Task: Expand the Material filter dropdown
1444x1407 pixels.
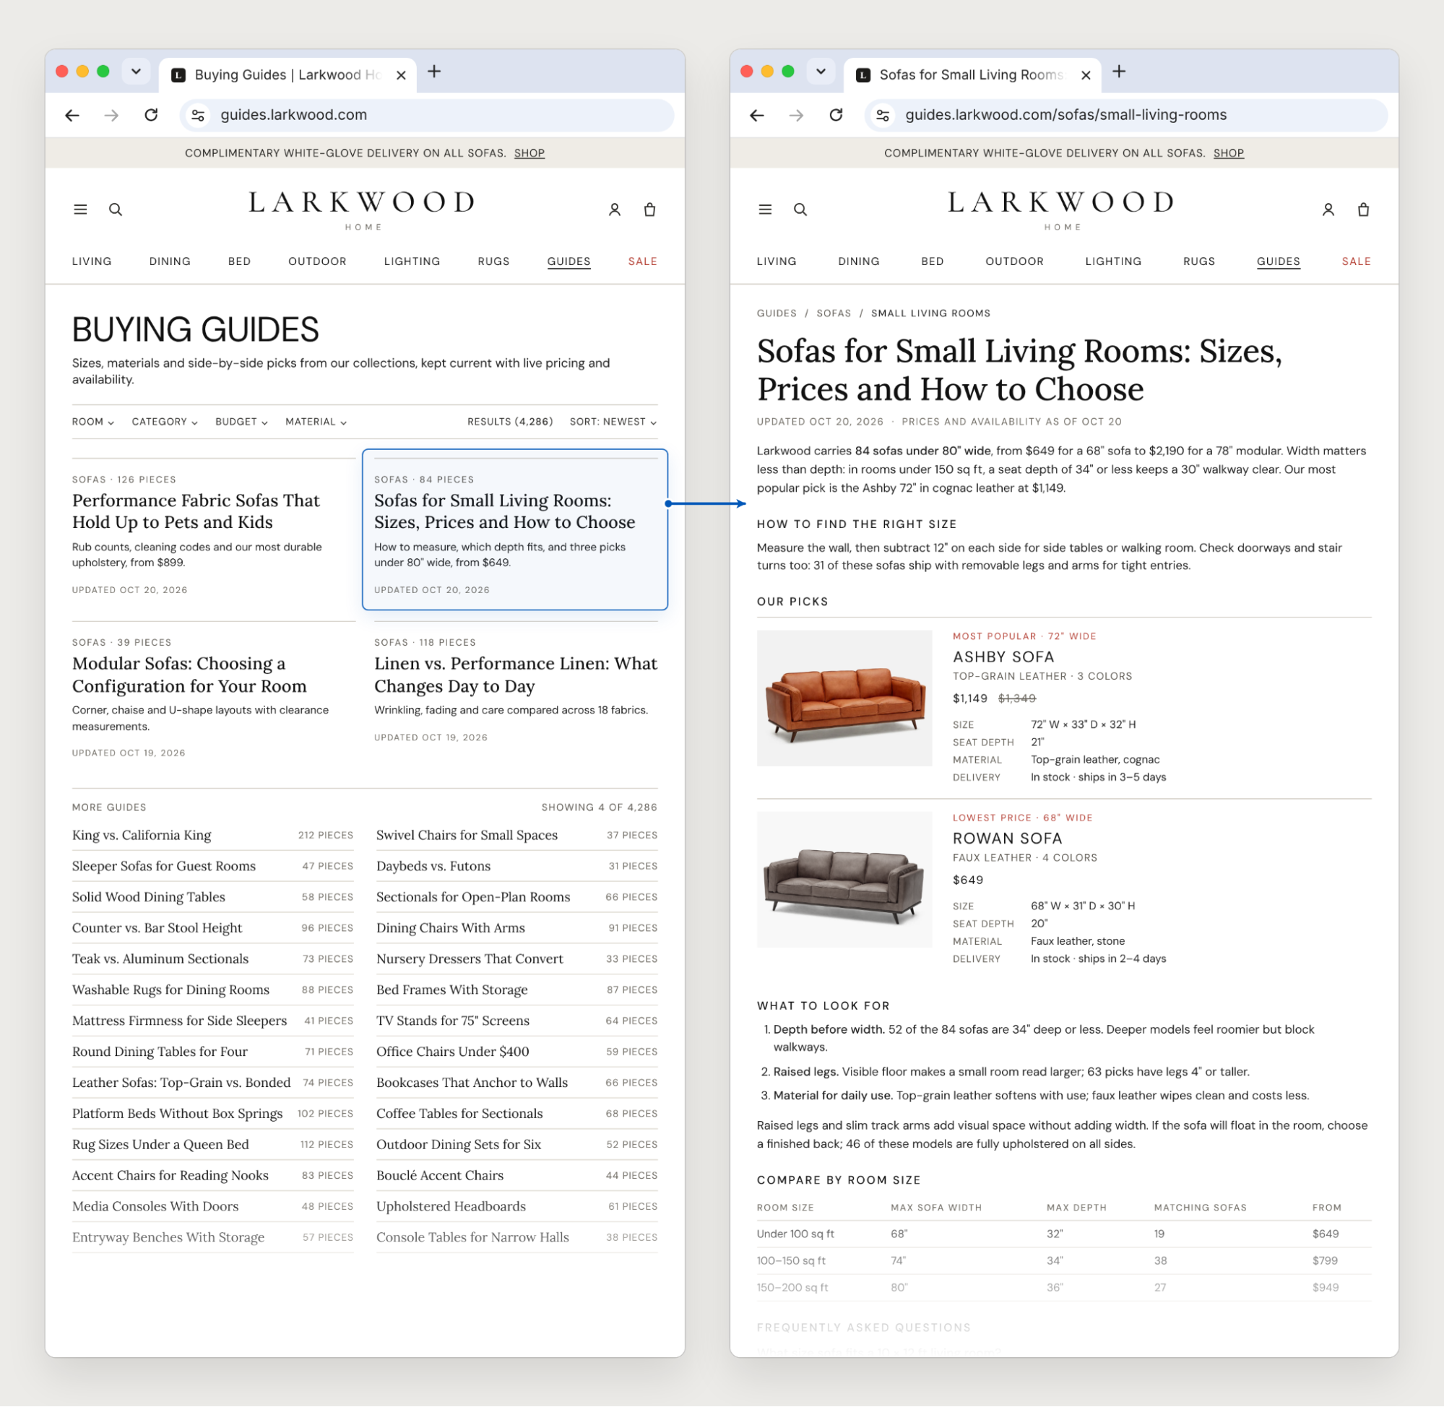Action: pos(316,422)
